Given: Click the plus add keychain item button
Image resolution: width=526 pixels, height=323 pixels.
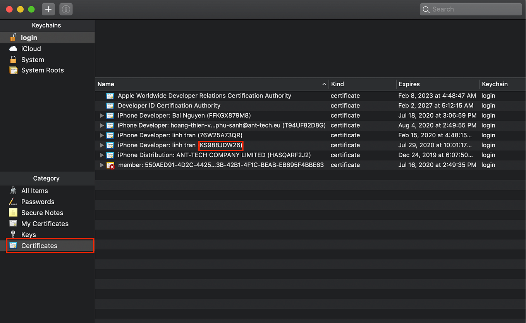Looking at the screenshot, I should (x=48, y=9).
